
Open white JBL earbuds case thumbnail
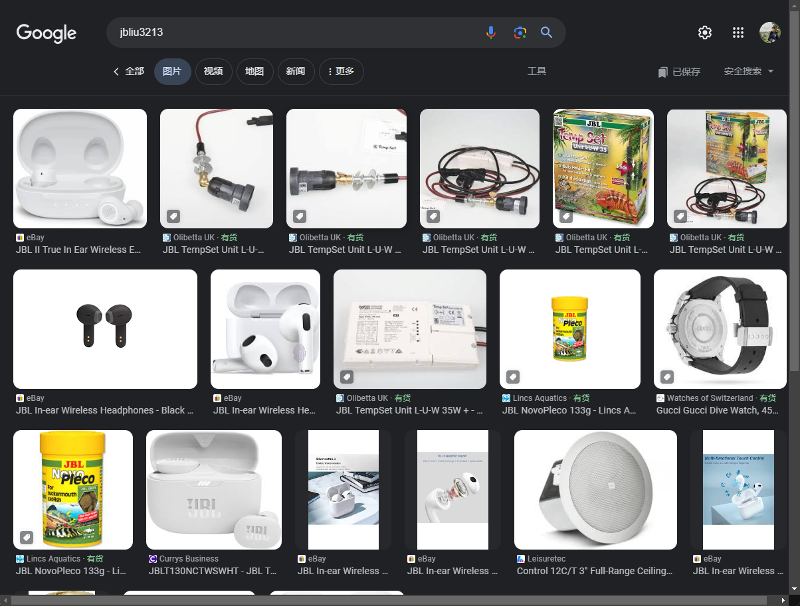coord(80,169)
